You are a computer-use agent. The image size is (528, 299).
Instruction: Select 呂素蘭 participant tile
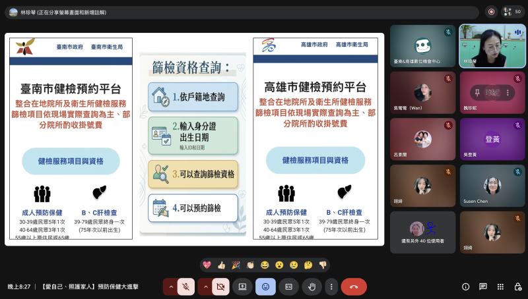click(422, 139)
